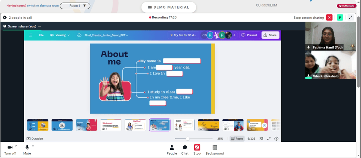Open the Demo Material folder
The width and height of the screenshot is (361, 158).
[169, 7]
